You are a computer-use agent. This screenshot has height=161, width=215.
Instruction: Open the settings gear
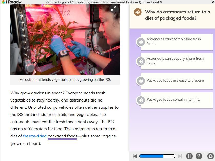[210, 156]
